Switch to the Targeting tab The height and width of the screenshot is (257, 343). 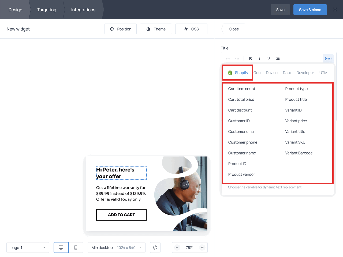(x=47, y=10)
